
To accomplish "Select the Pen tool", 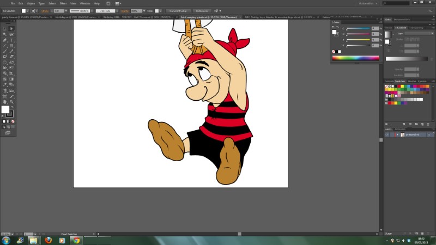I will coord(5,40).
